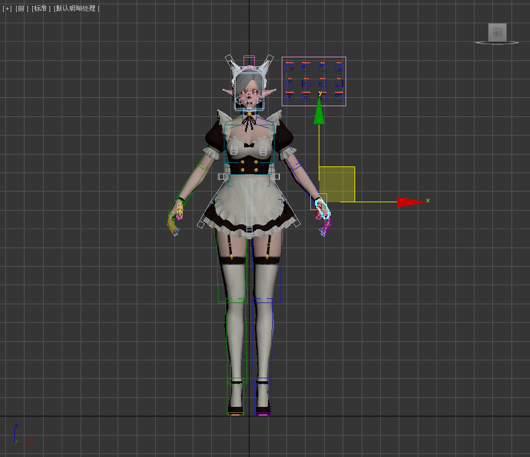Screen dimensions: 530x457
Task: Open the [+] viewport general menu
Action: pyautogui.click(x=7, y=8)
